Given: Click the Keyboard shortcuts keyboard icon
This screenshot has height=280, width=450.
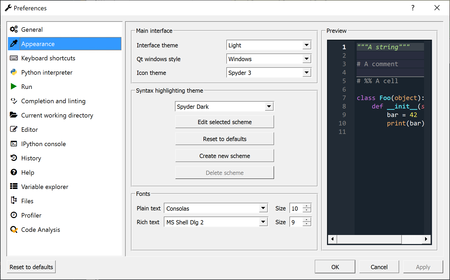Looking at the screenshot, I should [x=14, y=58].
